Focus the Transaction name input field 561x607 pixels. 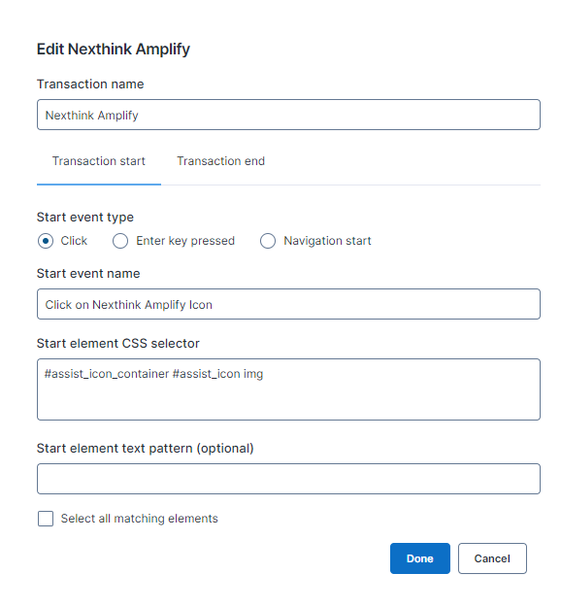click(x=288, y=115)
